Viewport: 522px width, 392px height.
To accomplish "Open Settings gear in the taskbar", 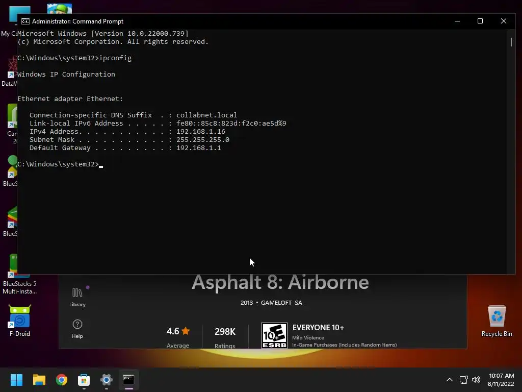I will [106, 380].
